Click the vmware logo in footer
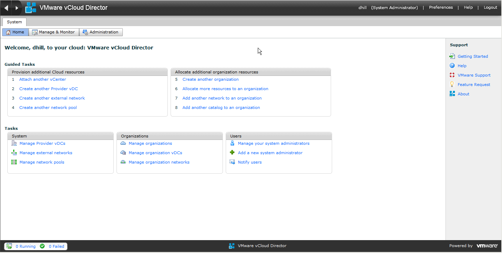Viewport: 502px width, 253px height. pos(487,246)
